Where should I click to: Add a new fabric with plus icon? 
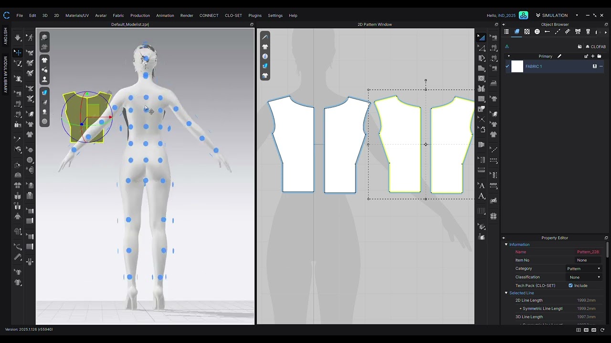click(593, 56)
